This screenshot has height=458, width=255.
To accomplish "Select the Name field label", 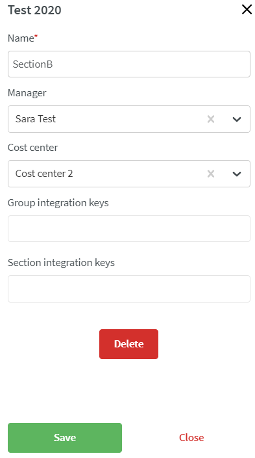I will [21, 38].
